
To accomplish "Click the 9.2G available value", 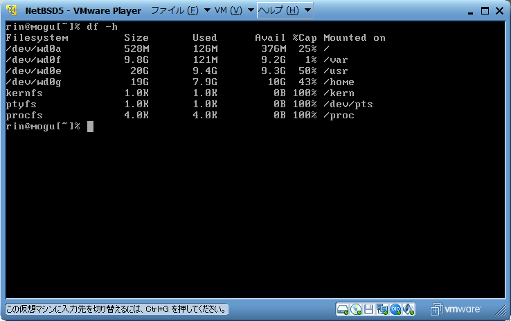I will (274, 60).
